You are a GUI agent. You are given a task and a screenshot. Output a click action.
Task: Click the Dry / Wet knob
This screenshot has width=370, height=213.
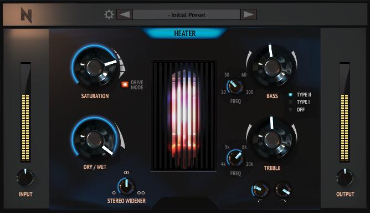(95, 139)
